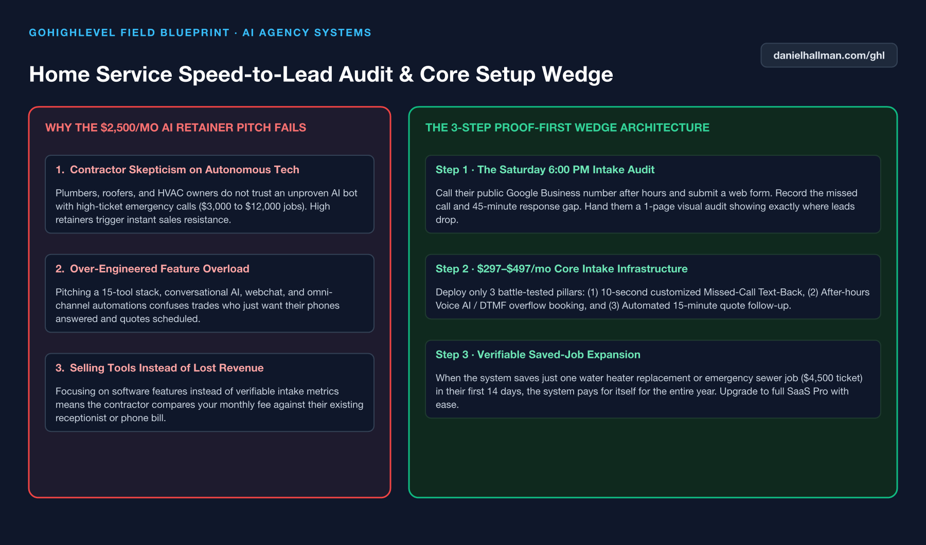Select 'Step 1 · The Saturday 6:00 PM Intake Audit'
Image resolution: width=926 pixels, height=545 pixels.
[545, 170]
